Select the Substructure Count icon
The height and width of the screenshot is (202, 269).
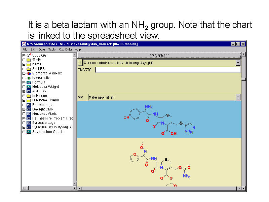pyautogui.click(x=29, y=132)
